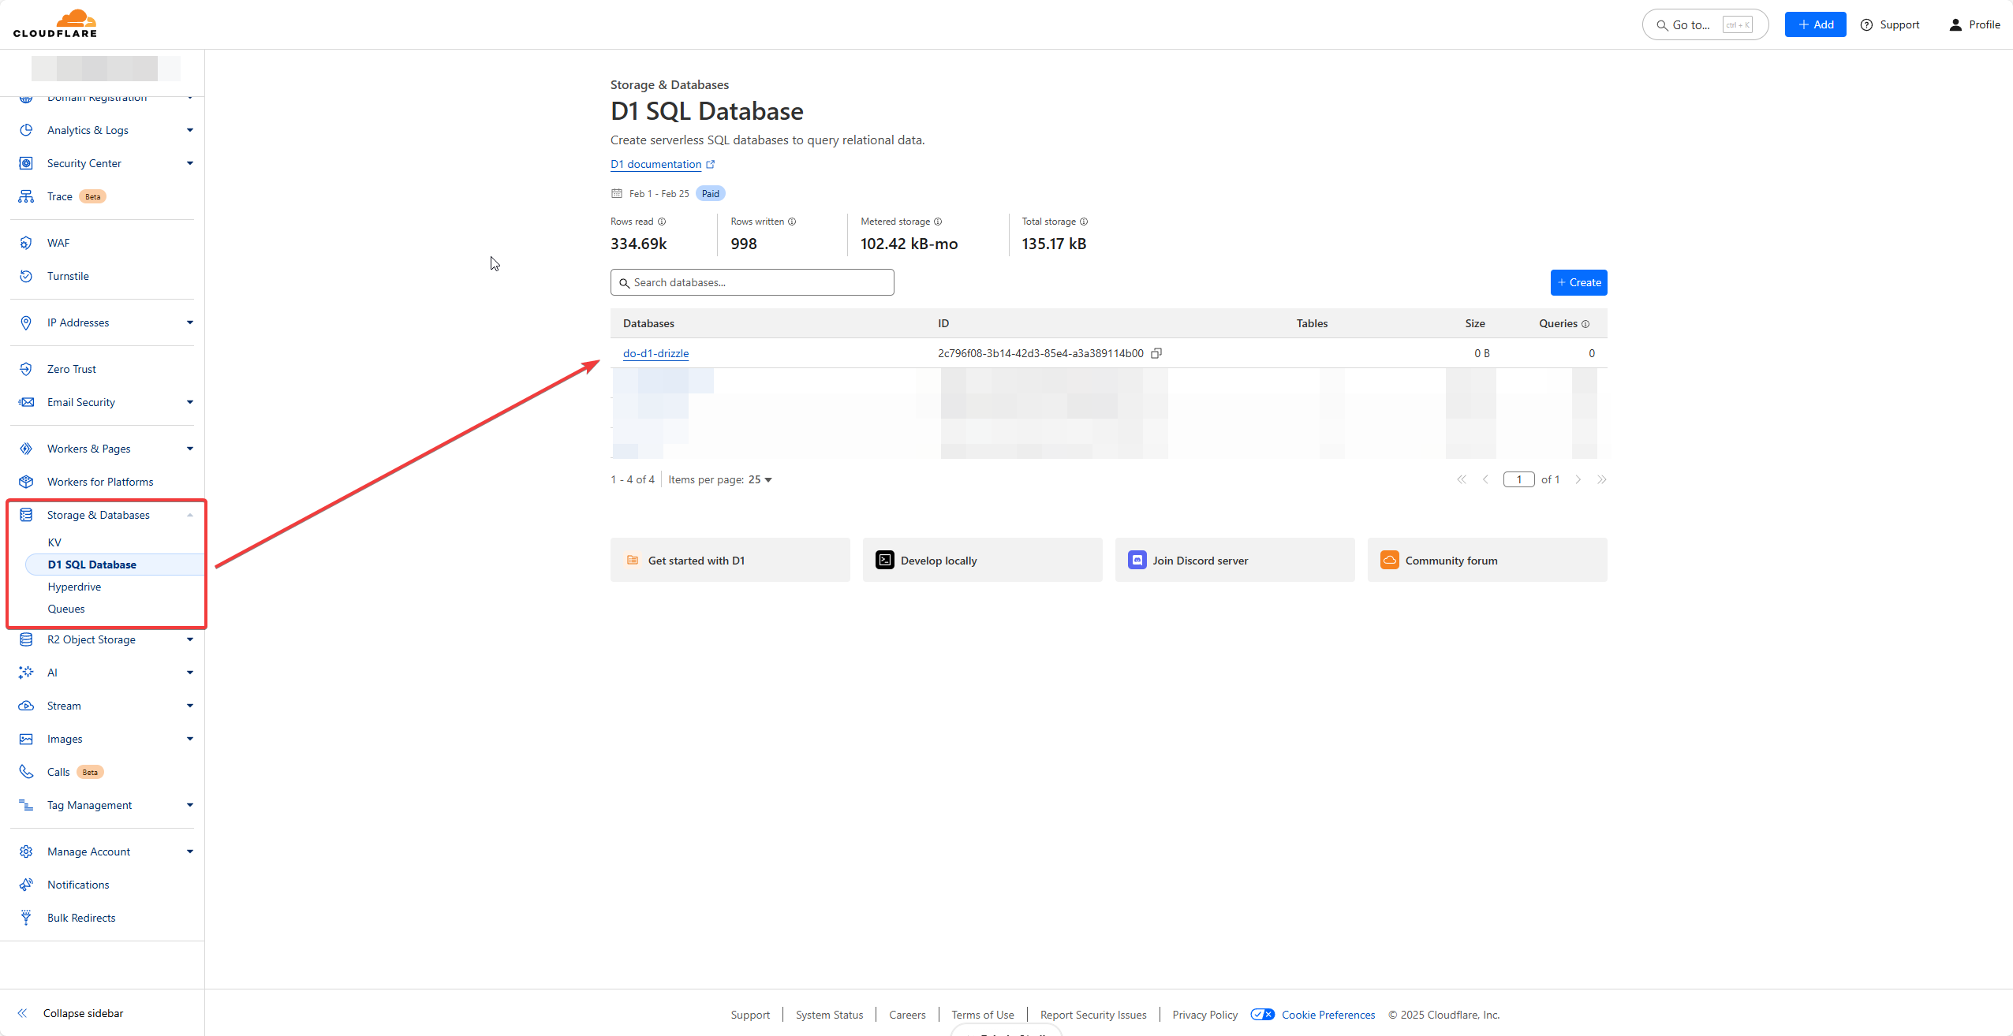Click the Queries column info icon
Viewport: 2013px width, 1036px height.
(x=1585, y=324)
